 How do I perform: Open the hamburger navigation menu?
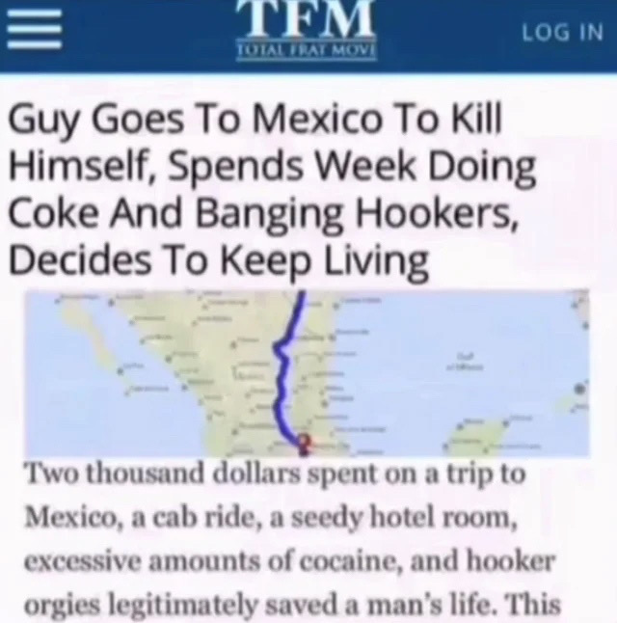click(x=35, y=30)
